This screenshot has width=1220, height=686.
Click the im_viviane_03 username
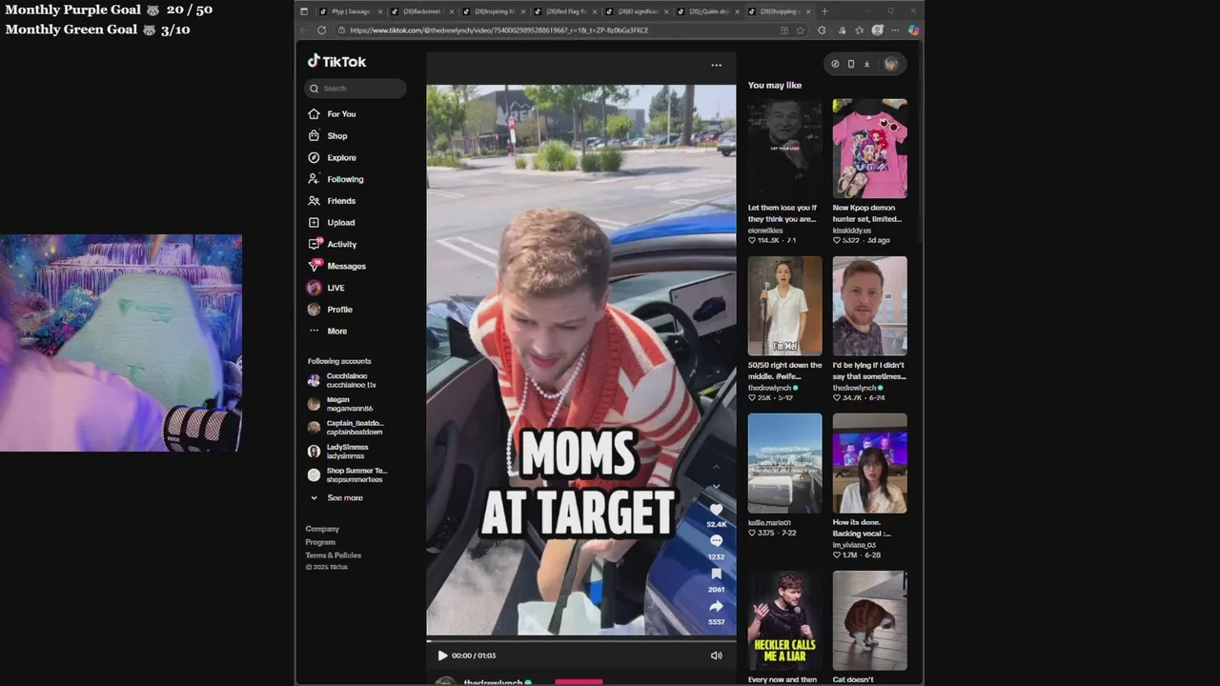point(854,545)
